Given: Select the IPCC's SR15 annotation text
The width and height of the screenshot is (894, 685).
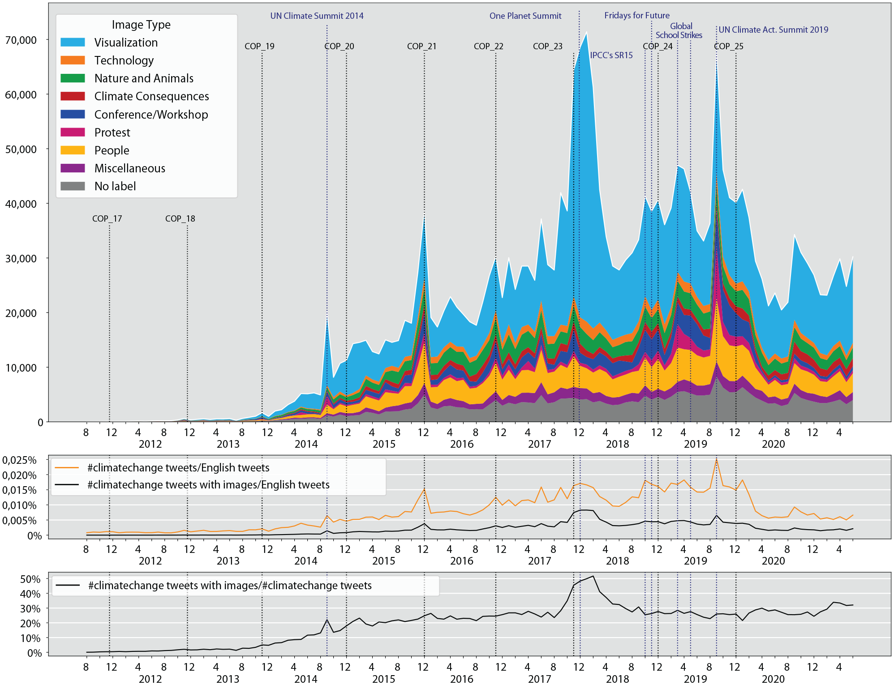Looking at the screenshot, I should [x=611, y=55].
